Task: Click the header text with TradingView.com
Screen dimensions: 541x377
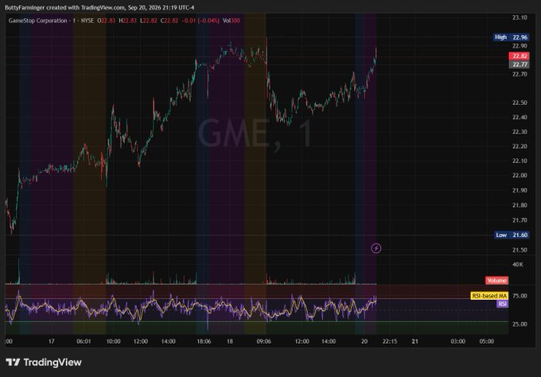Action: (99, 8)
